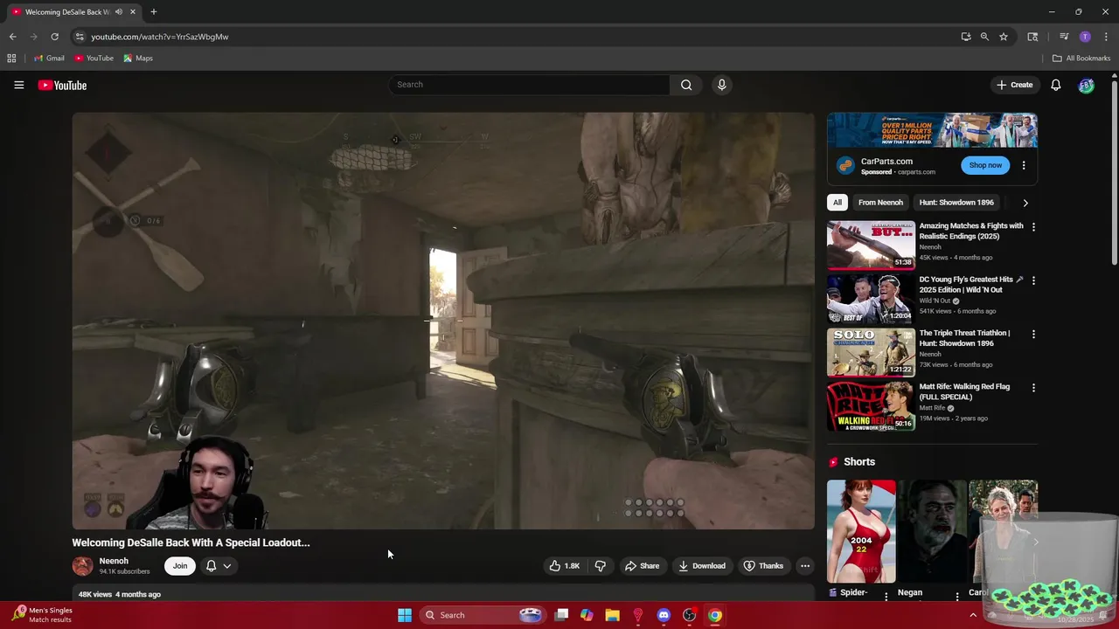Open Matt Rife Walking Red Flag thumbnail
The width and height of the screenshot is (1119, 629).
(x=871, y=406)
